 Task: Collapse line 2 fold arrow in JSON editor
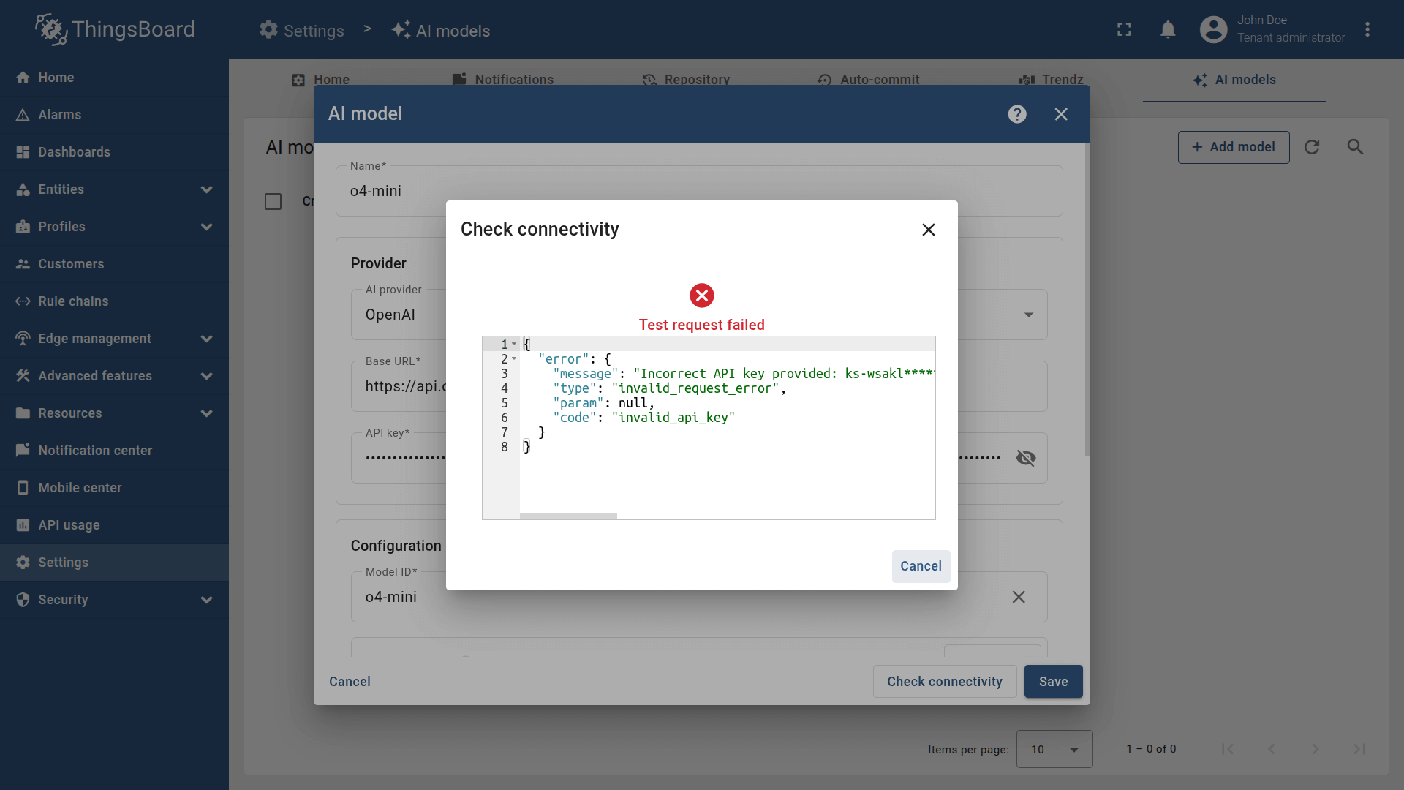click(514, 358)
